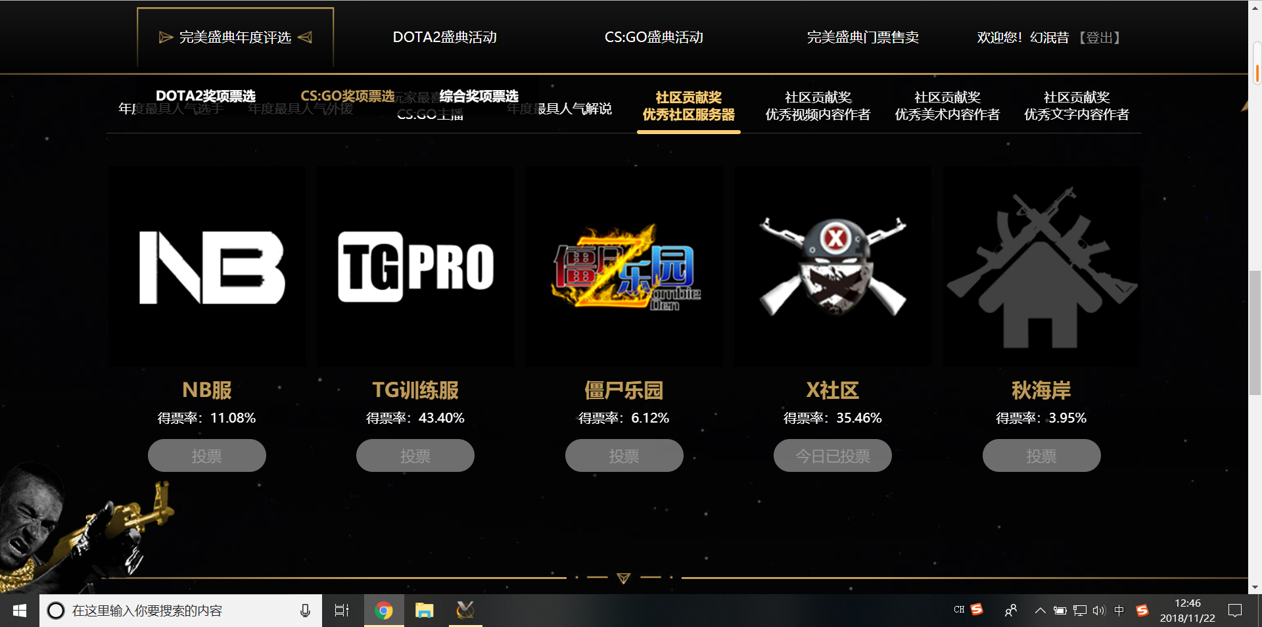The image size is (1262, 627).
Task: Click the Windows search input field
Action: 171,611
